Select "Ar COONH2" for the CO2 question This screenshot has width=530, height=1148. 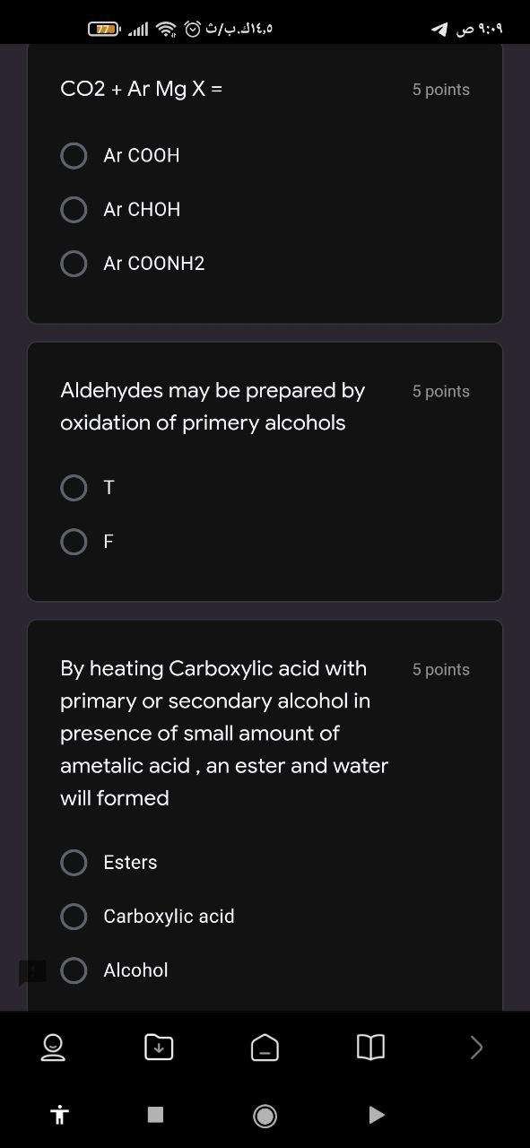tap(74, 263)
